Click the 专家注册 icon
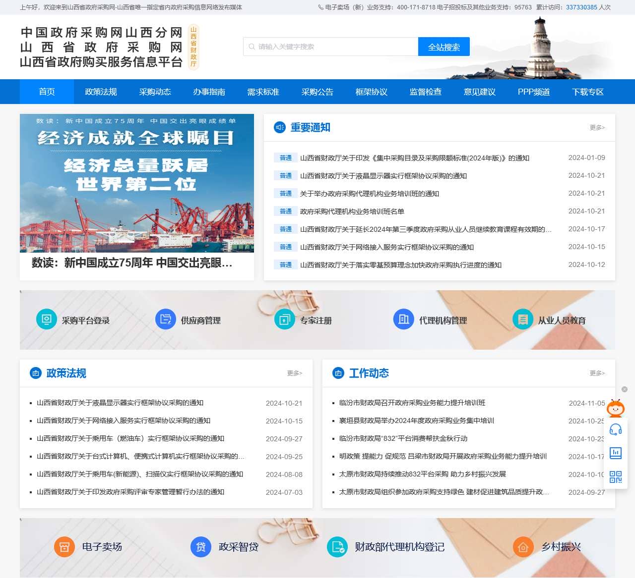 (x=285, y=319)
